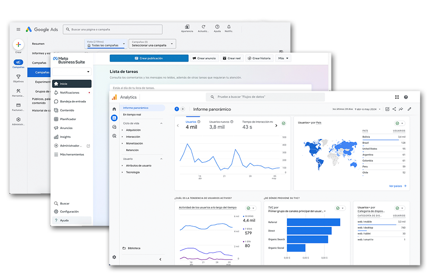Click Crear historia button in Meta
Viewport: 431px width, 280px height.
pyautogui.click(x=259, y=58)
